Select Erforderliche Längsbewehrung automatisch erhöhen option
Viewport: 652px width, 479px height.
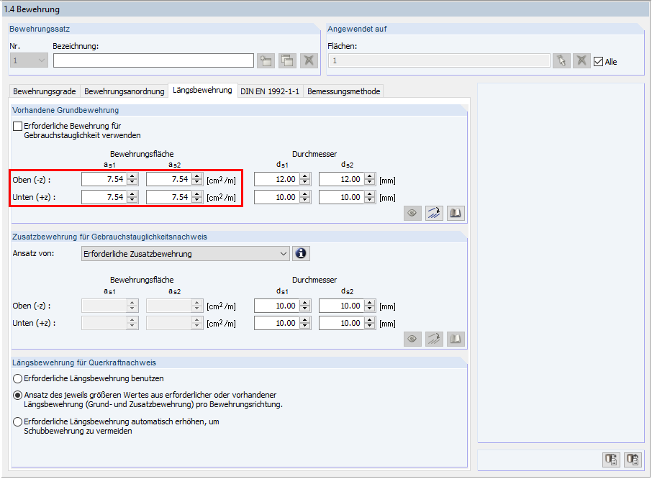pos(16,422)
